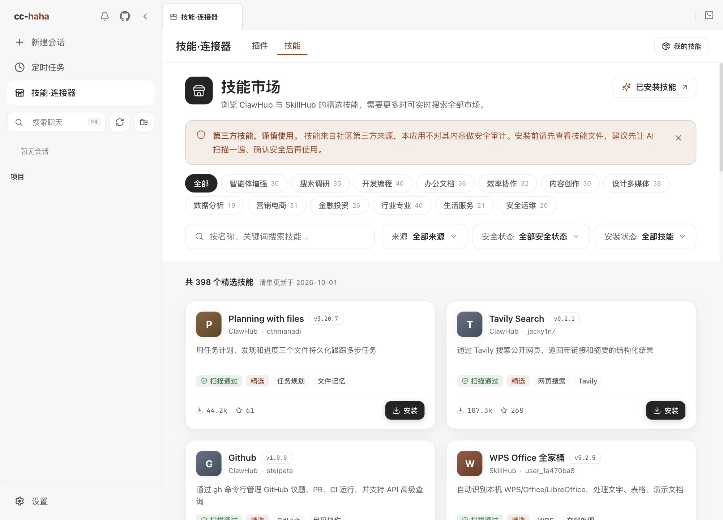The width and height of the screenshot is (723, 520).
Task: Switch to the 插件 tab
Action: tap(260, 46)
